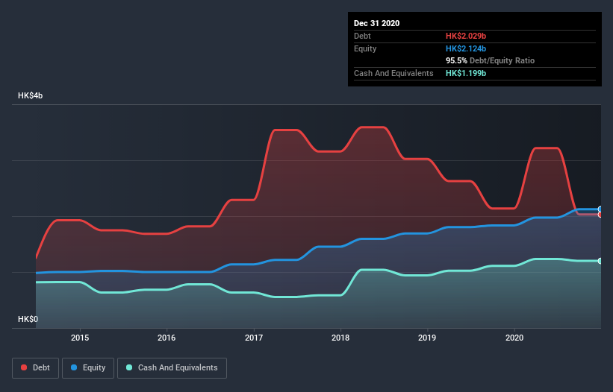Select the red Debt endpoint marker
613x392 pixels.
coord(600,215)
